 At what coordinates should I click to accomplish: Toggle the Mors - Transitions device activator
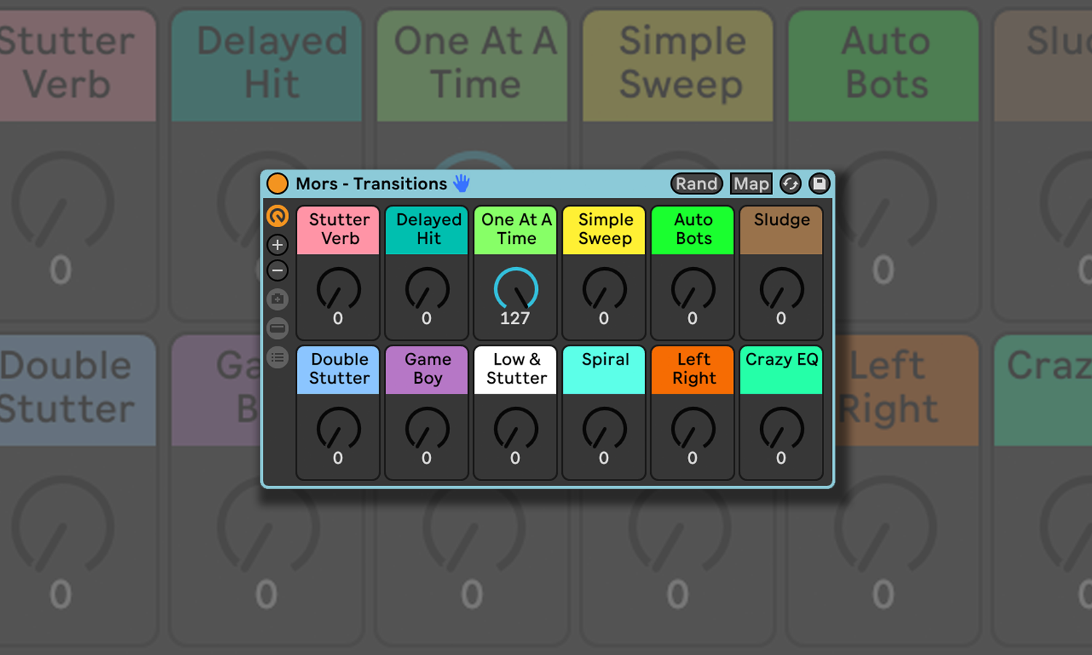[277, 183]
